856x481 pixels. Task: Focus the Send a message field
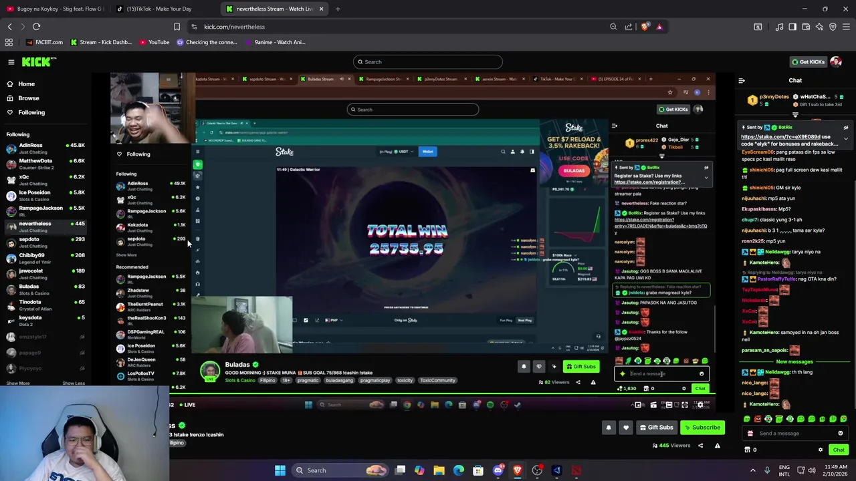pyautogui.click(x=795, y=434)
